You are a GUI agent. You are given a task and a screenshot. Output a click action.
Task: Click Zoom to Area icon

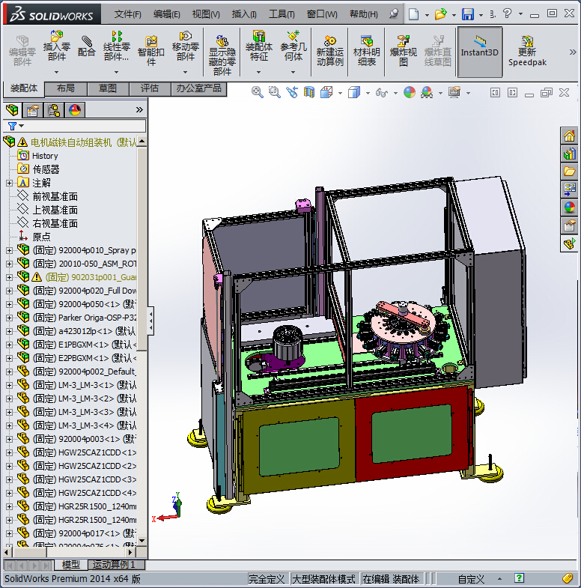coord(274,92)
